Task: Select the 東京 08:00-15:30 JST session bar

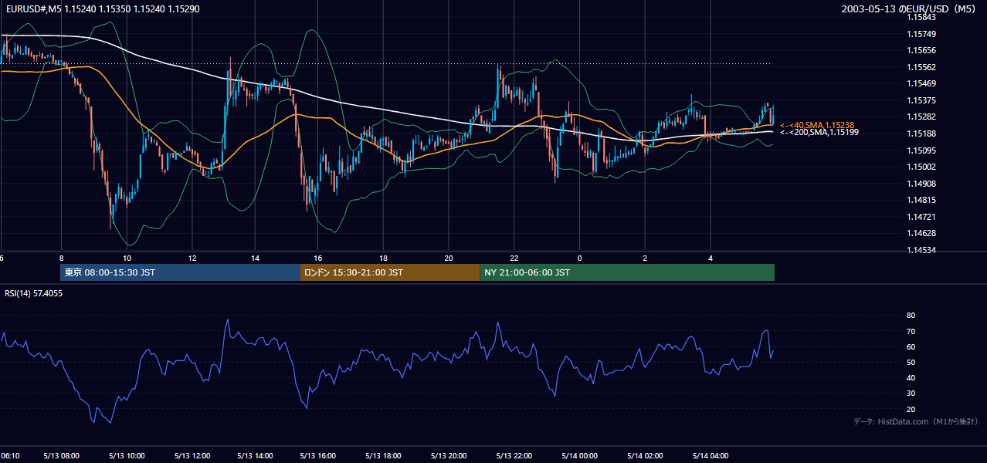Action: click(x=180, y=272)
